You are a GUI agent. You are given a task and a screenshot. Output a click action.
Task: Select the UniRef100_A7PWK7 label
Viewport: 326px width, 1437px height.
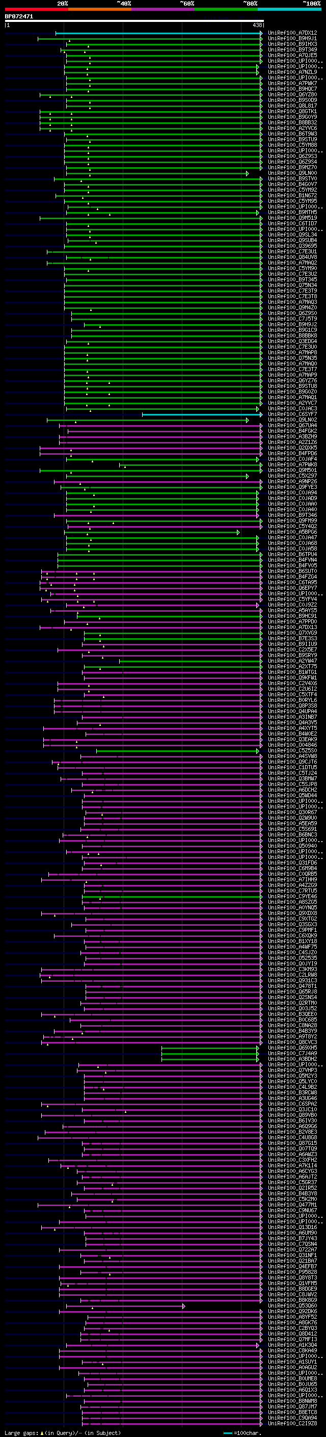coord(292,83)
